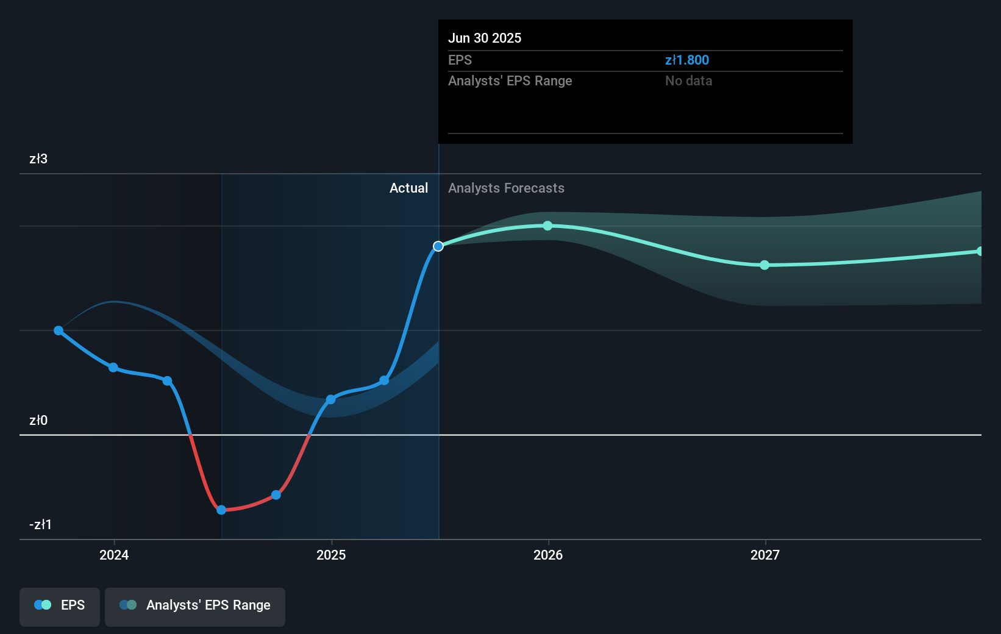Image resolution: width=1001 pixels, height=634 pixels.
Task: Open the Analysts' EPS Range details
Action: pyautogui.click(x=510, y=80)
